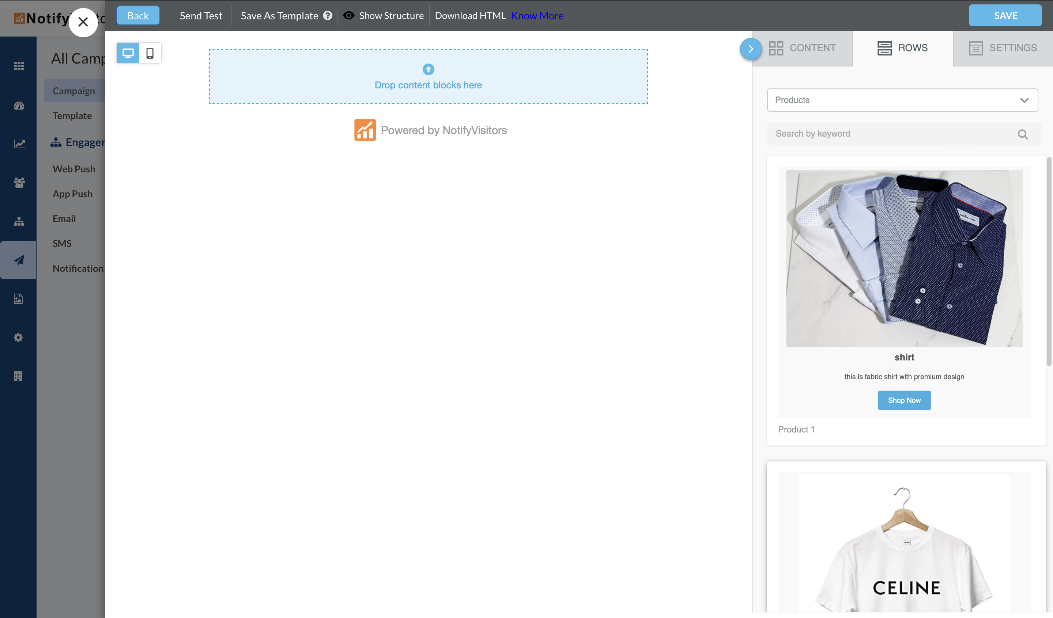1053x618 pixels.
Task: Click the NotifyVisitors logo in footer
Action: point(365,130)
